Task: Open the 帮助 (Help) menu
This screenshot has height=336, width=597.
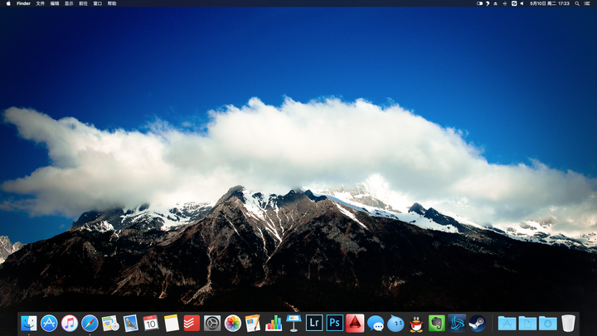Action: 112,3
